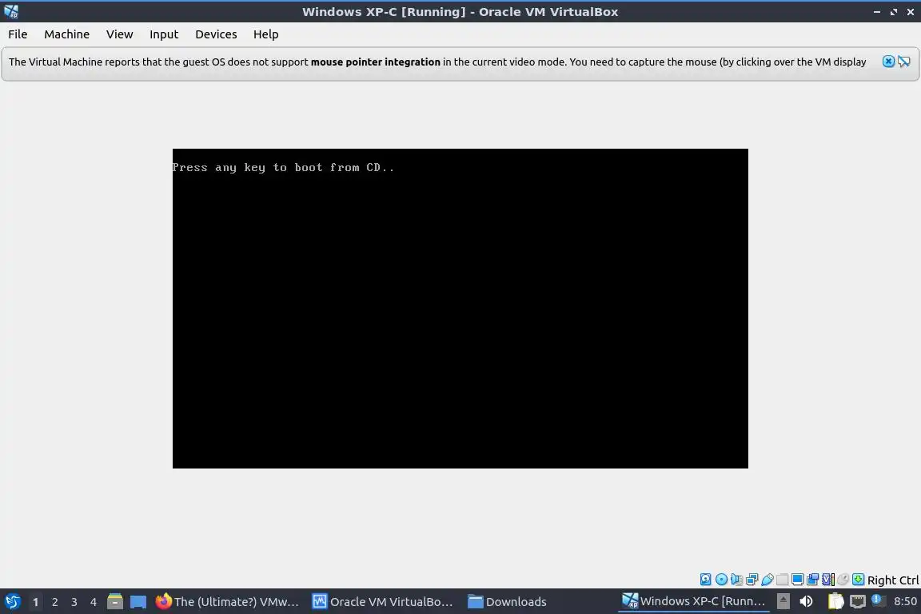Click the recording status icon
Screen dimensions: 921x614
point(812,580)
